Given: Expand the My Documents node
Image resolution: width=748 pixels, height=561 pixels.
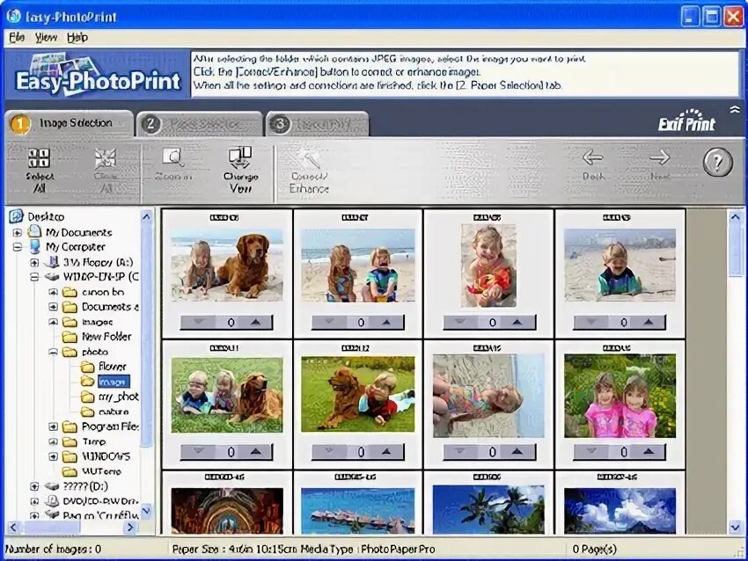Looking at the screenshot, I should 18,233.
